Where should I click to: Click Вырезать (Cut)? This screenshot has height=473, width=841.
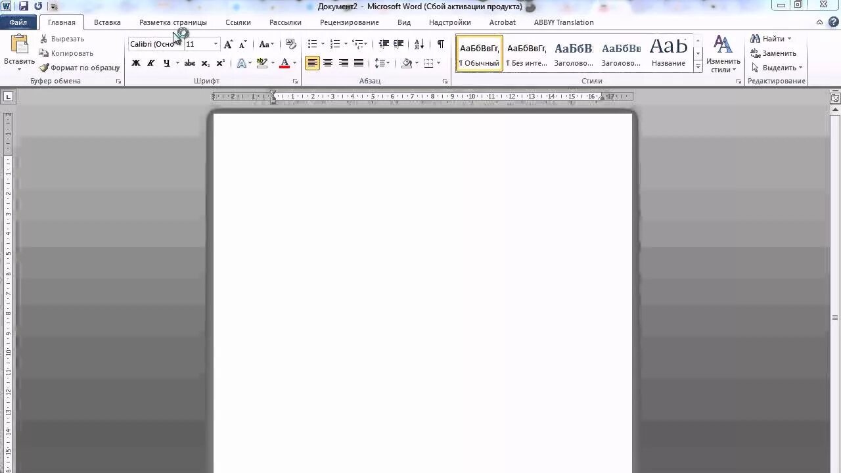62,39
